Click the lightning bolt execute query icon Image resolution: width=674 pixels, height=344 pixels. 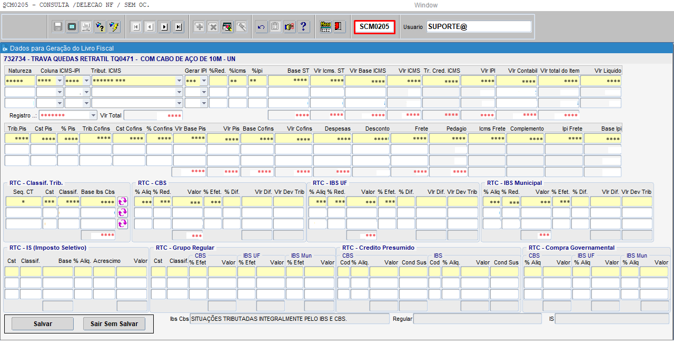114,27
